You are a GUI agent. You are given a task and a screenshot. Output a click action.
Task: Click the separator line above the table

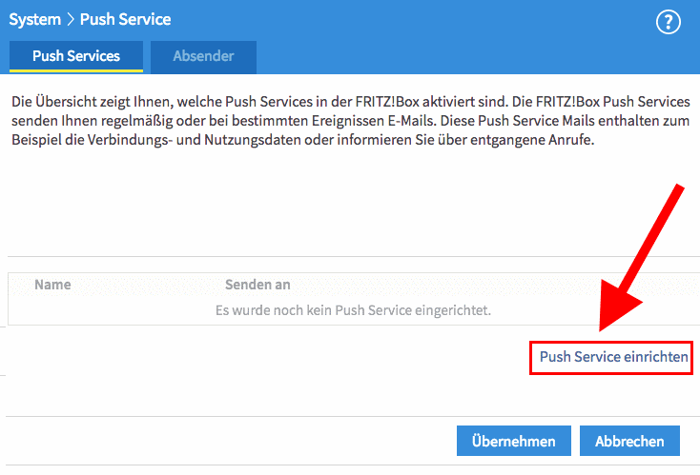[x=353, y=256]
